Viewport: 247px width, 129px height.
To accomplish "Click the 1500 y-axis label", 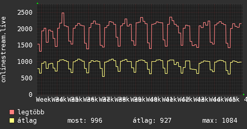I will 25,45.
